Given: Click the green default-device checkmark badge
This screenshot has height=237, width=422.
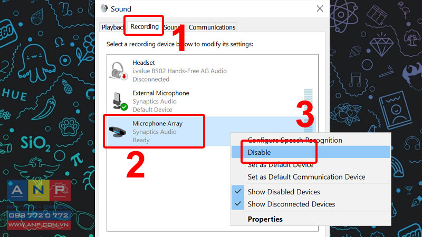Looking at the screenshot, I should click(x=124, y=107).
